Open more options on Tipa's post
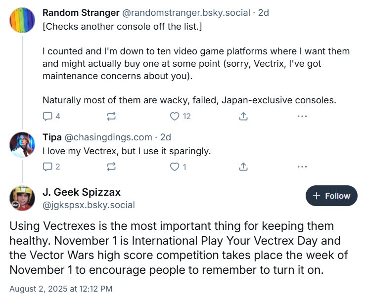Screen dimensions: 365x300 click(302, 167)
